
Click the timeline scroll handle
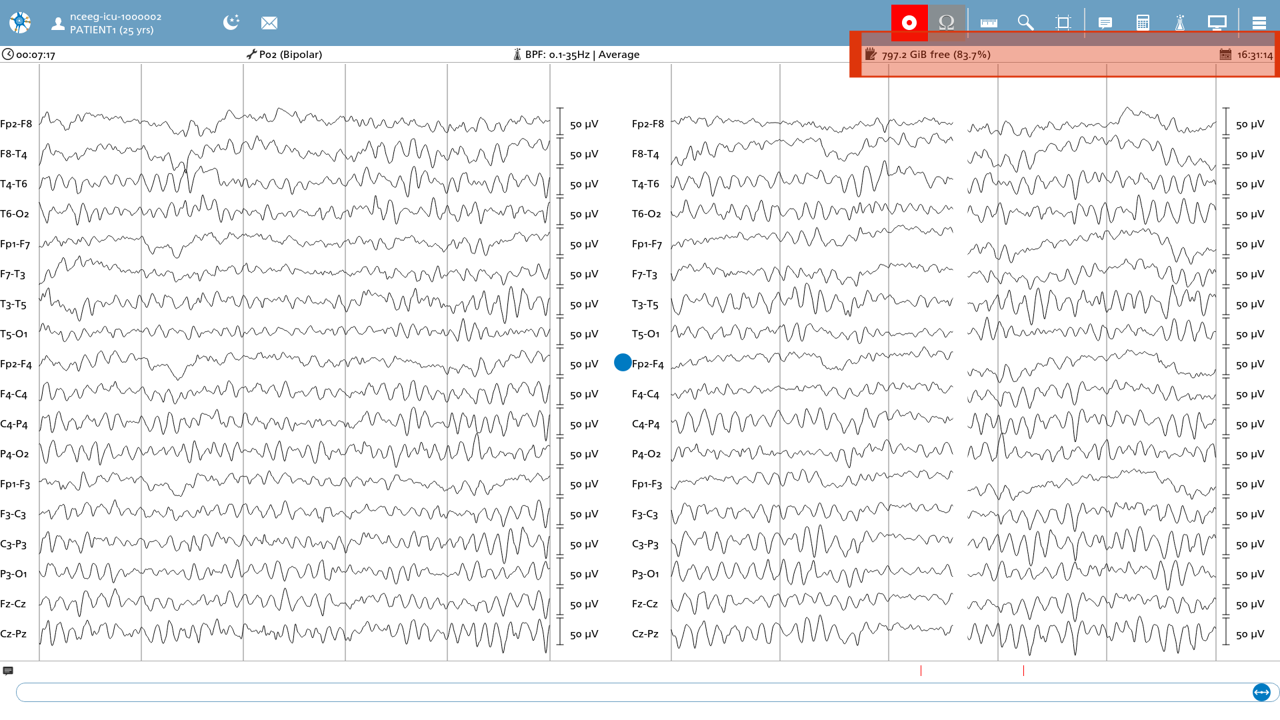click(x=1261, y=693)
